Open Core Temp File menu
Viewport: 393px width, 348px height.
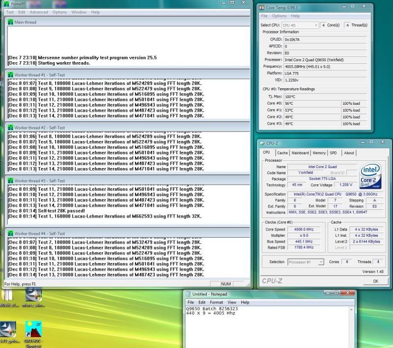tap(264, 16)
